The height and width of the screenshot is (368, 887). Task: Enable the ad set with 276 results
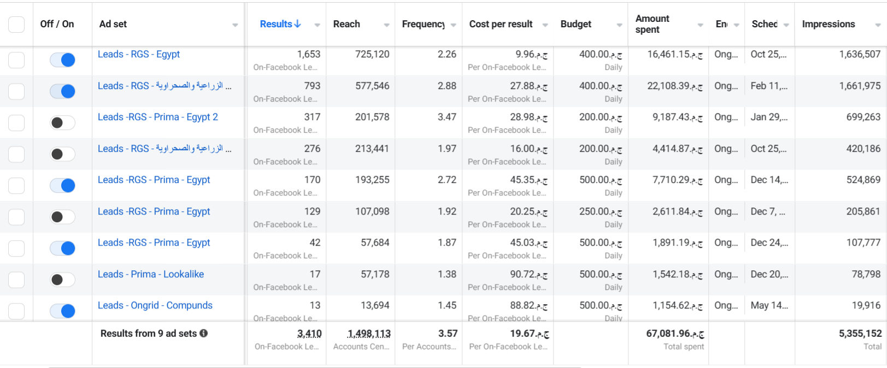[62, 154]
